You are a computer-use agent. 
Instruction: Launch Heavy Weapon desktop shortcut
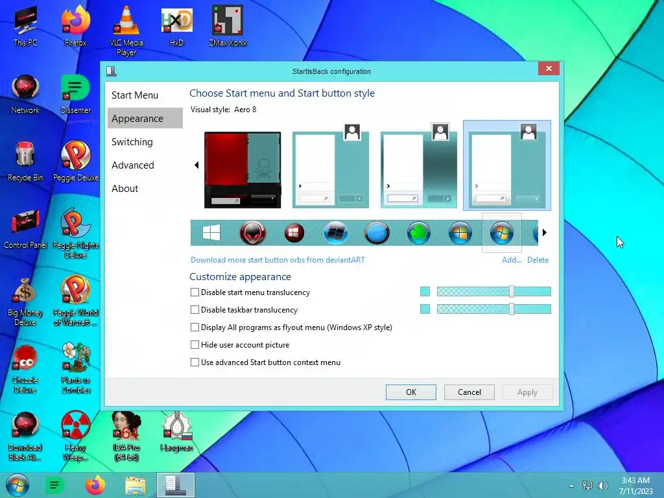76,436
